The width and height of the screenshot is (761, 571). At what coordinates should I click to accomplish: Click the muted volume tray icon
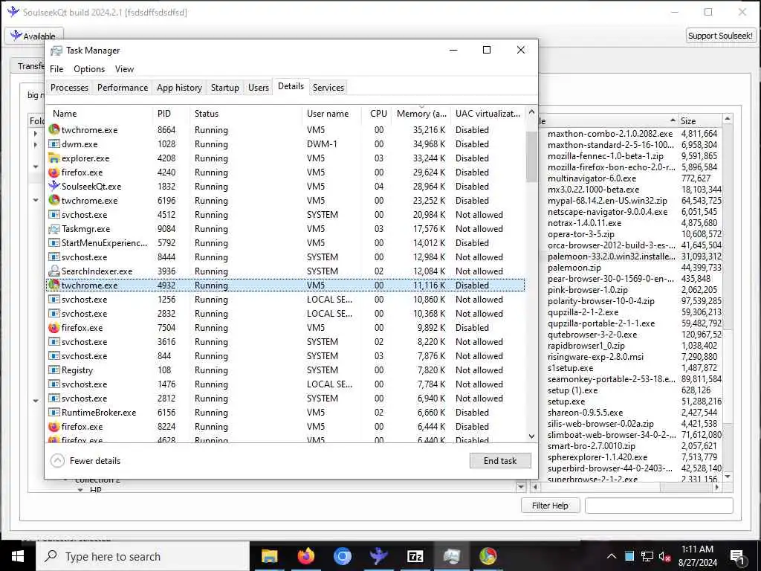click(x=664, y=556)
